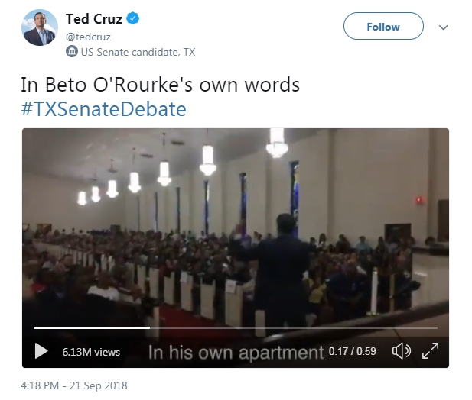Click the verified badge next to Ted Cruz

tap(133, 18)
